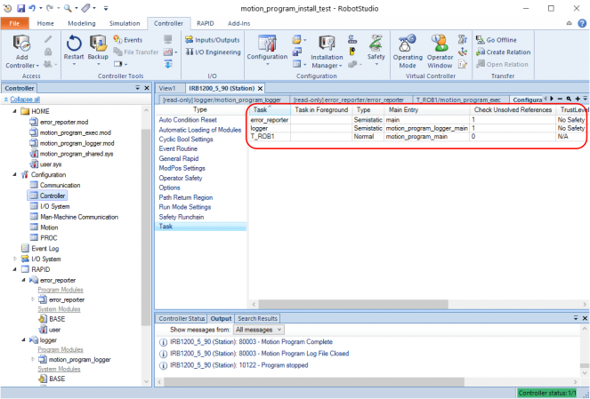
Task: Select motion_program_shared.sys file
Action: [x=71, y=154]
